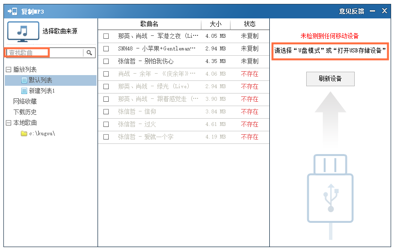Open 网络收藏 in the sidebar
Viewport: 395px width, 250px height.
point(25,101)
